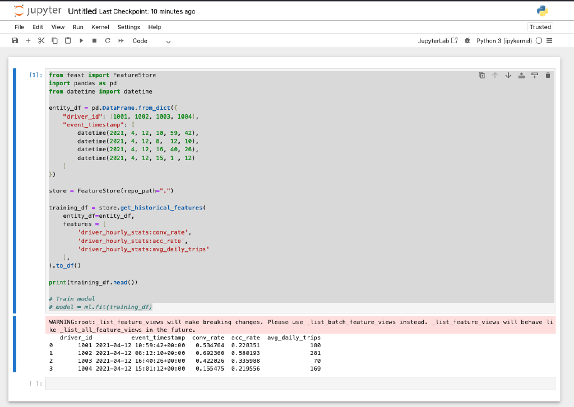This screenshot has width=574, height=407.
Task: Move the cell up with the up arrow
Action: tap(495, 76)
